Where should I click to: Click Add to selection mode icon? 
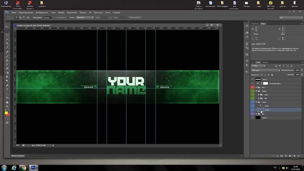pyautogui.click(x=20, y=18)
